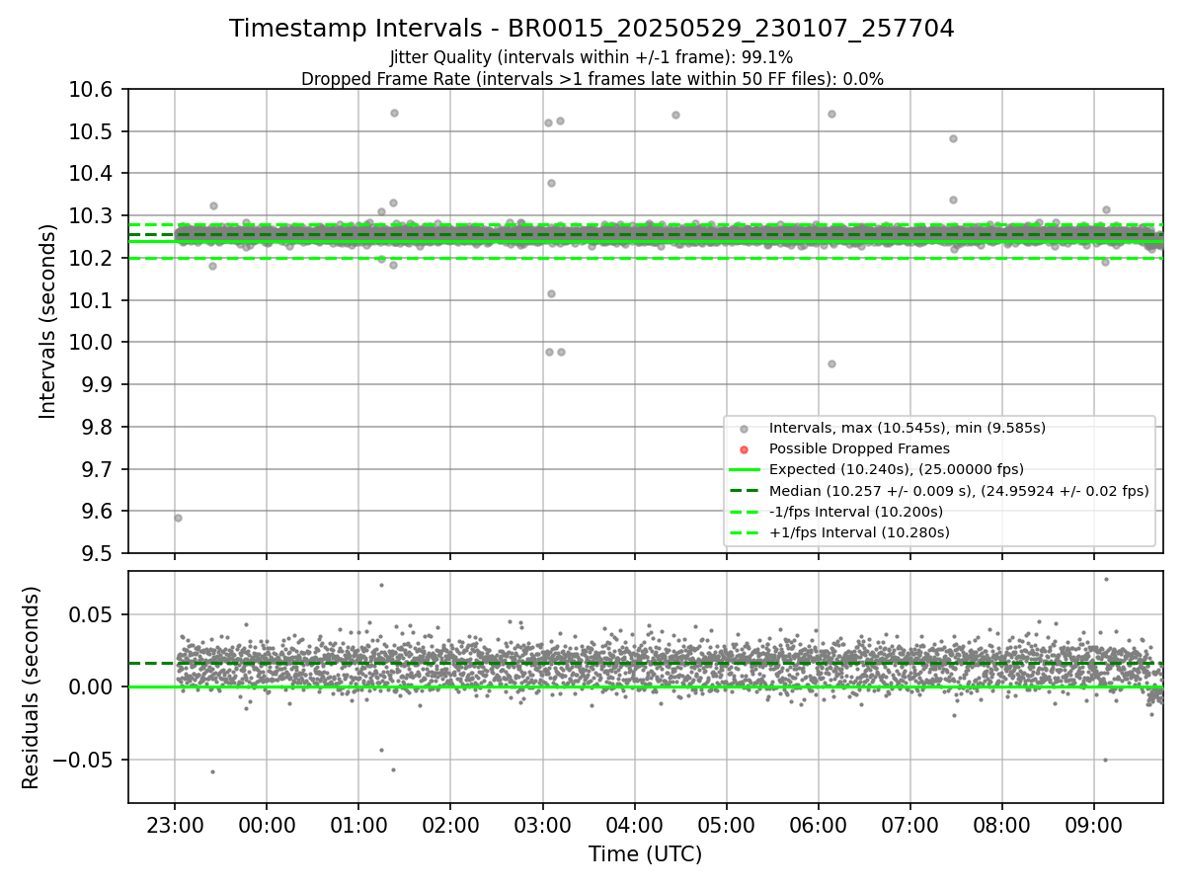Click the gray dot marker beside Intervals legend entry

click(x=744, y=428)
